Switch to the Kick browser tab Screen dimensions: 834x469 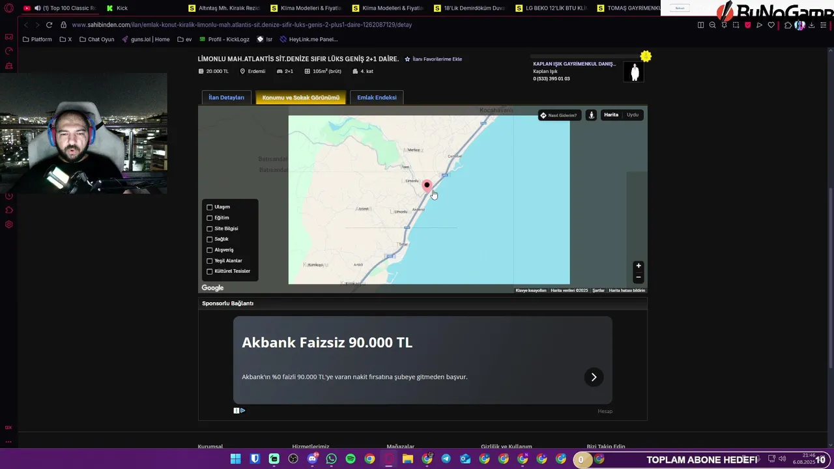pyautogui.click(x=139, y=8)
